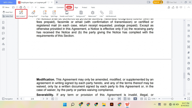The width and height of the screenshot is (192, 108).
Task: Select the Change fluid eraser tool
Action: click(33, 14)
